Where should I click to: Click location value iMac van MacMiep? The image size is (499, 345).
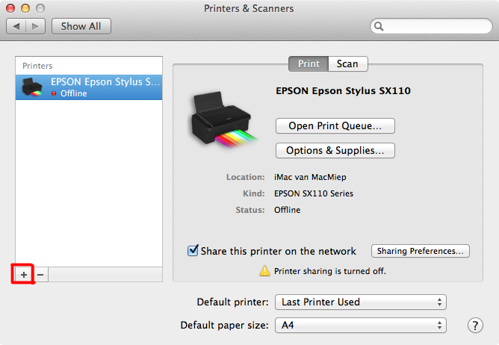pyautogui.click(x=310, y=177)
